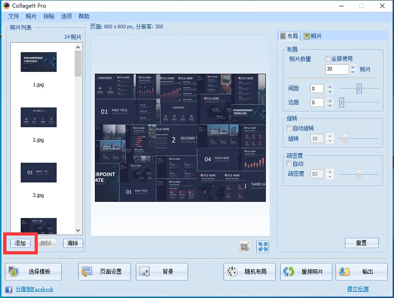Open the 帮助 menu
Image resolution: width=394 pixels, height=298 pixels.
[84, 17]
